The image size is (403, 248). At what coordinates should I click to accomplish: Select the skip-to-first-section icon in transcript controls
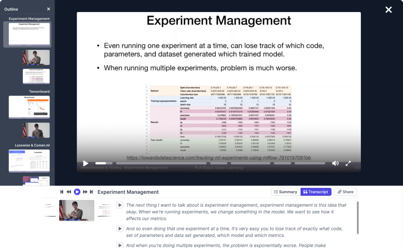[x=62, y=192]
